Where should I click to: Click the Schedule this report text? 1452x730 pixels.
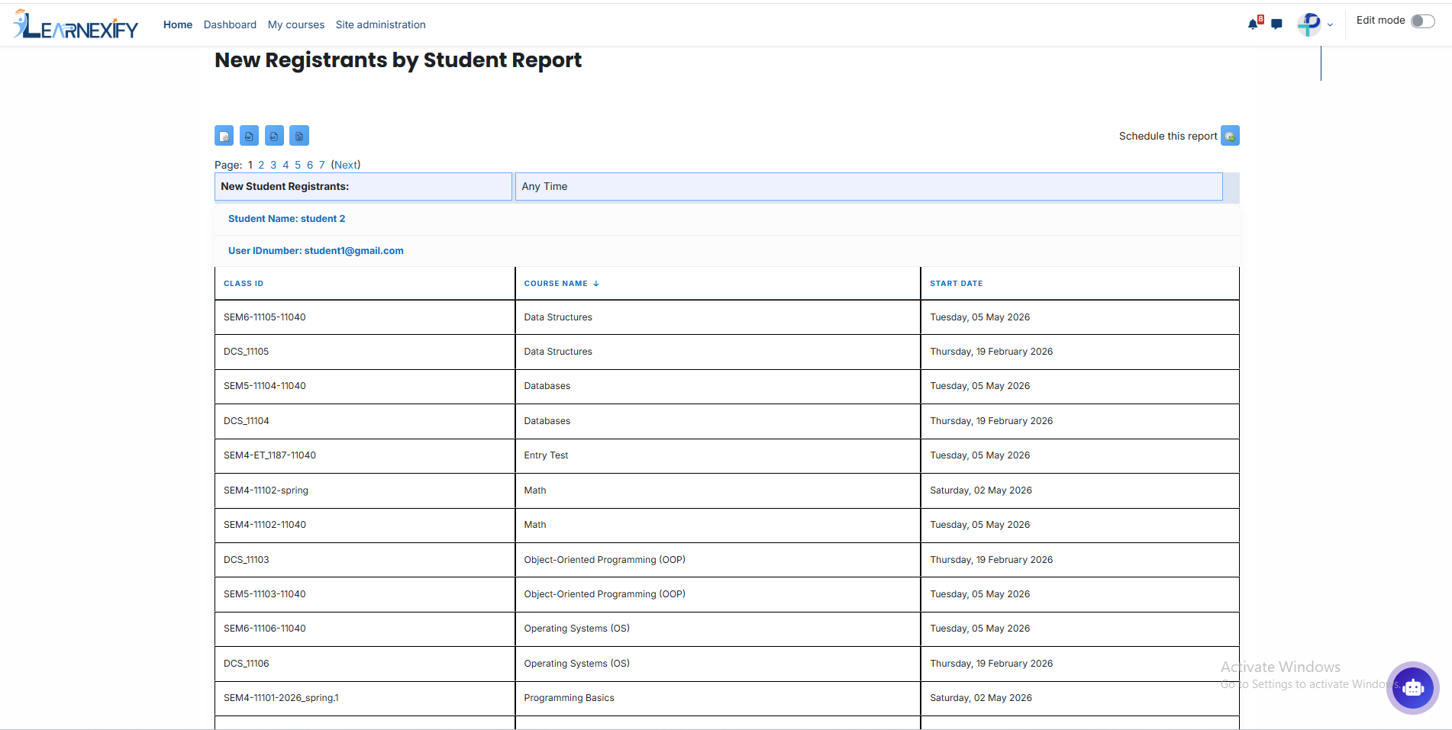(1168, 136)
